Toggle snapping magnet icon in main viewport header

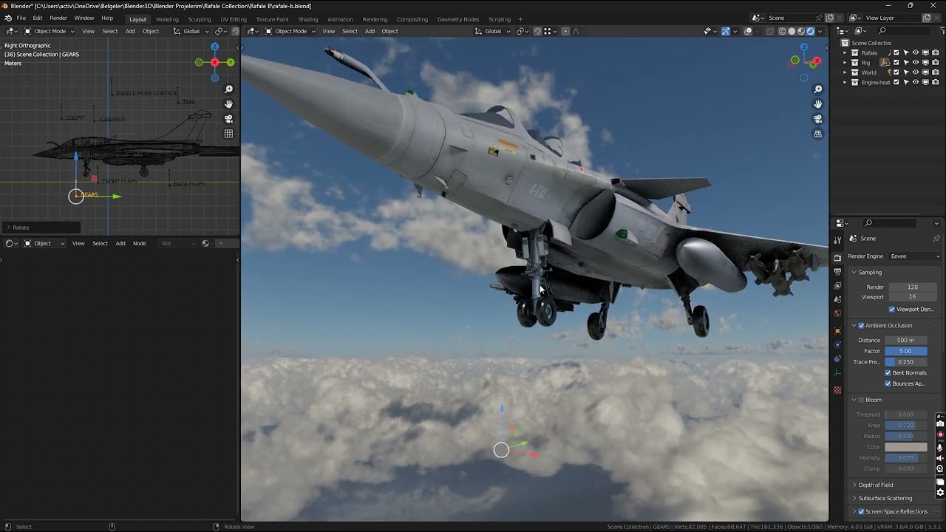(x=537, y=31)
